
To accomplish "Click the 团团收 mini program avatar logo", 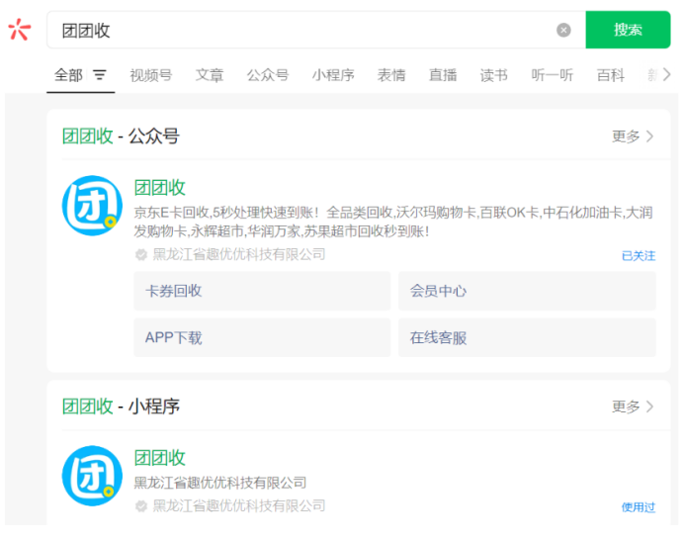I will click(x=92, y=476).
